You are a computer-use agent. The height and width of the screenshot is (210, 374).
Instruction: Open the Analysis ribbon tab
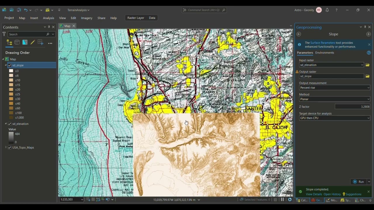coord(49,18)
